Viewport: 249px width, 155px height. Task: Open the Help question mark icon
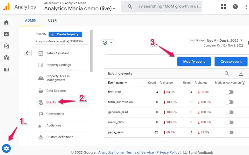(x=235, y=7)
